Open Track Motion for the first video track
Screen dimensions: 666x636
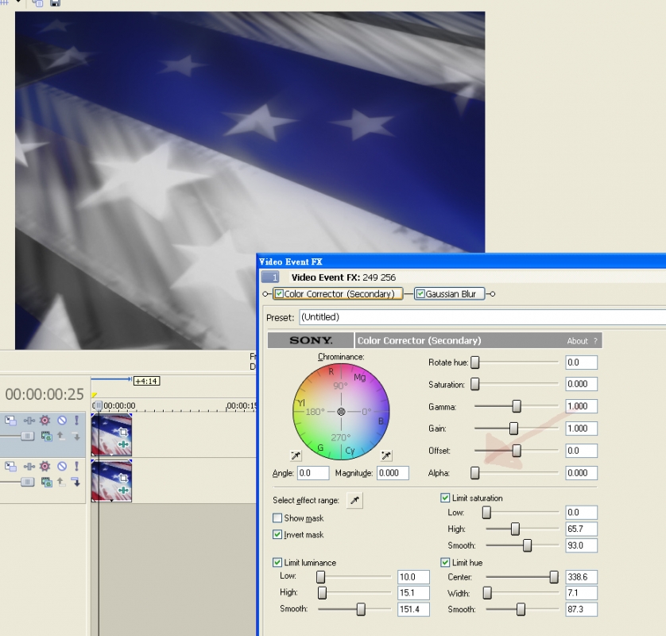(x=10, y=421)
